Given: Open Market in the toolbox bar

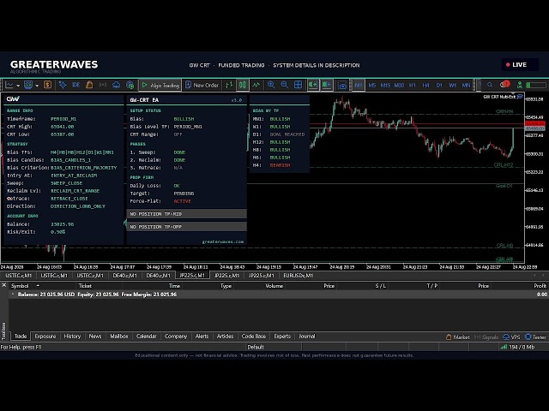Looking at the screenshot, I should [x=457, y=337].
